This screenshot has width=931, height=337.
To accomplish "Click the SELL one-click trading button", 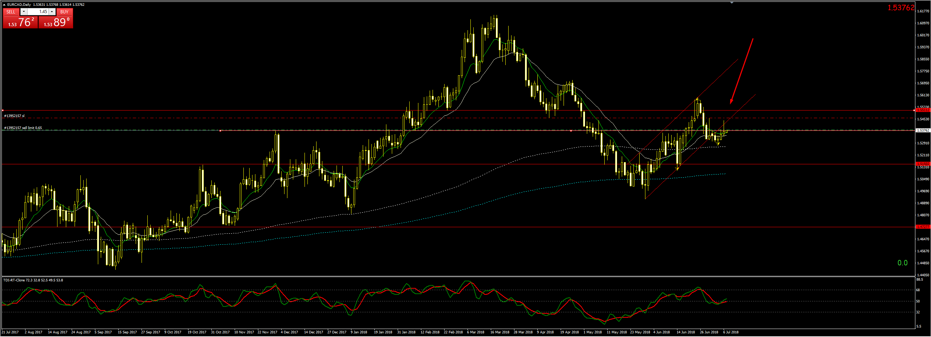I will pos(11,12).
